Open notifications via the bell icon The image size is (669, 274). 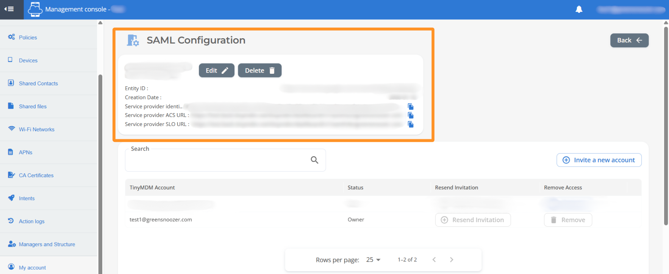pyautogui.click(x=579, y=9)
